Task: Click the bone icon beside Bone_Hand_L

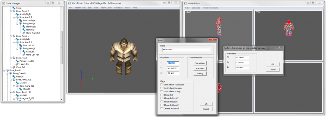Action: click(x=21, y=48)
